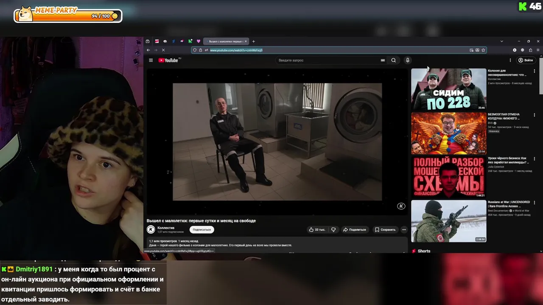Screen dimensions: 543x305
Task: Open the menu for Russians at War video
Action: 535,202
